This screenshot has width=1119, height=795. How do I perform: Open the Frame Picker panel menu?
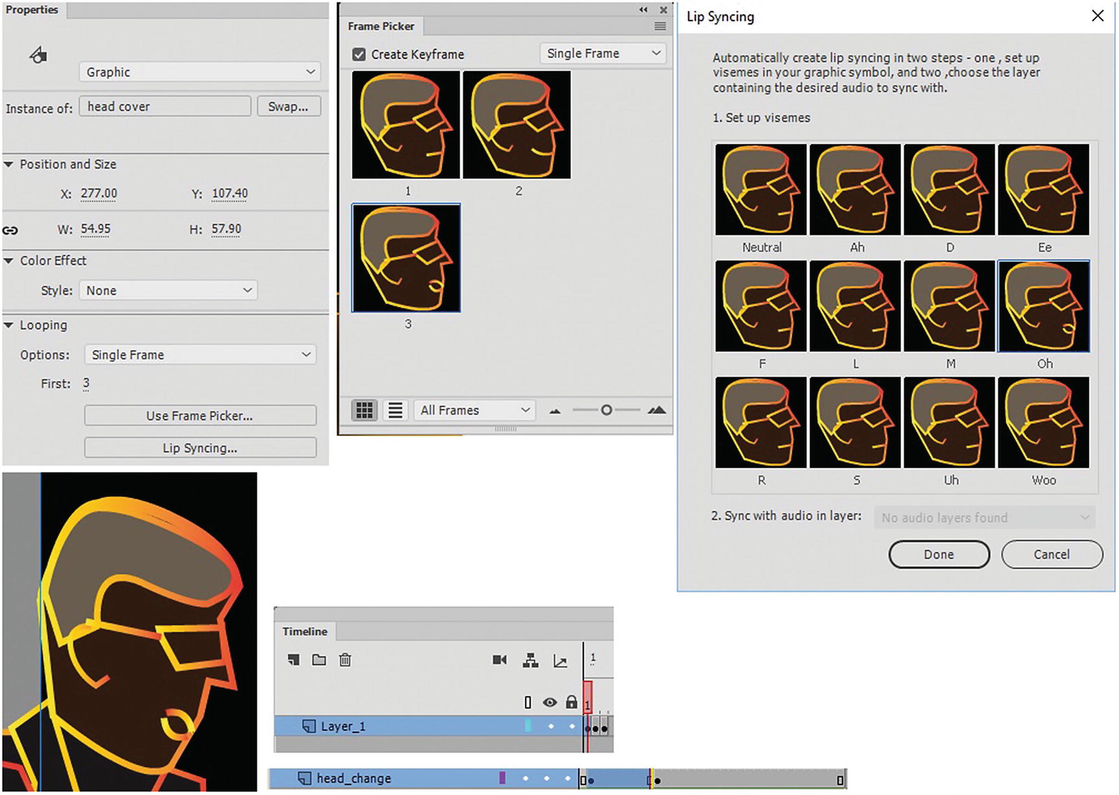coord(660,26)
